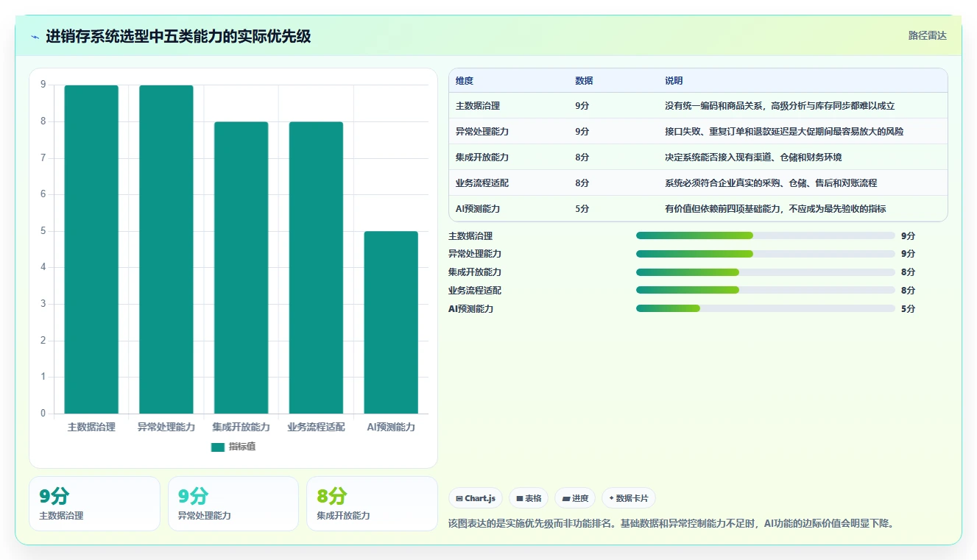
Task: Click the 异常处理能力 bar in the chart
Action: coord(166,249)
